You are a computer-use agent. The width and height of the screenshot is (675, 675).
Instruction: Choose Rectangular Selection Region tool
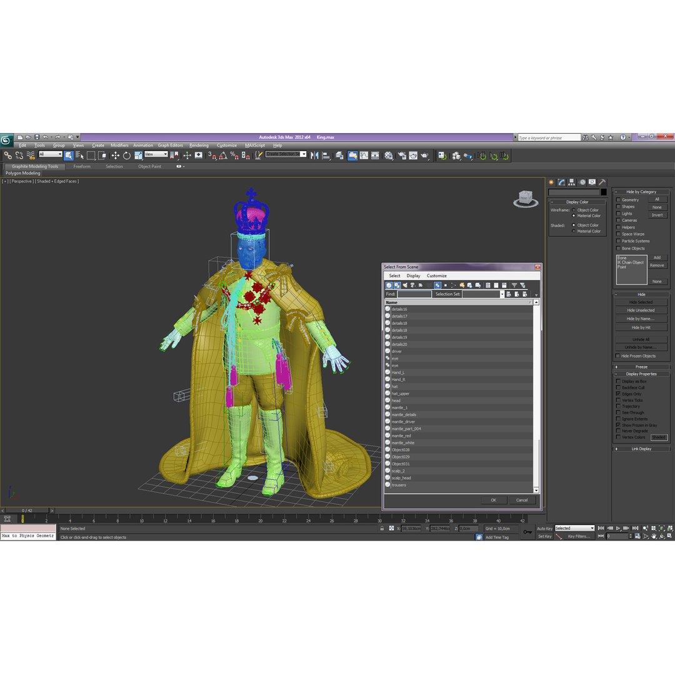[91, 156]
